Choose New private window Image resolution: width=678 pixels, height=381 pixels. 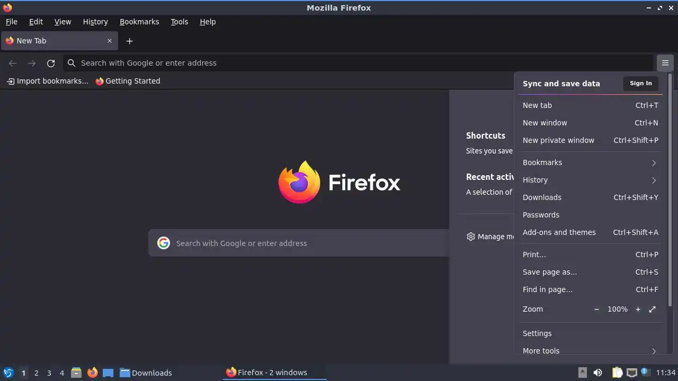[590, 140]
